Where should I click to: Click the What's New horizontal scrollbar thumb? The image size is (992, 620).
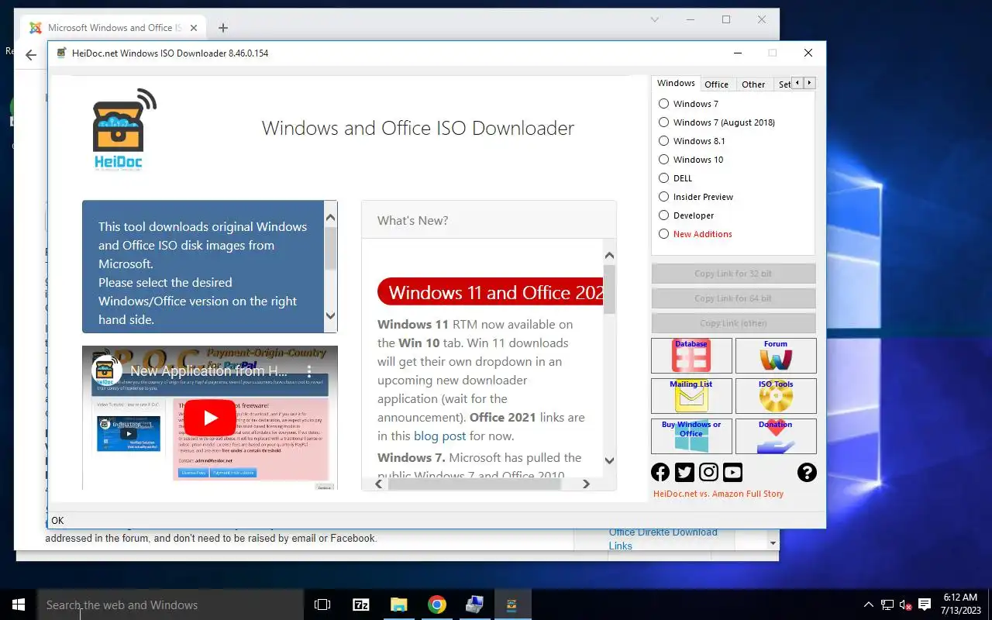(474, 484)
